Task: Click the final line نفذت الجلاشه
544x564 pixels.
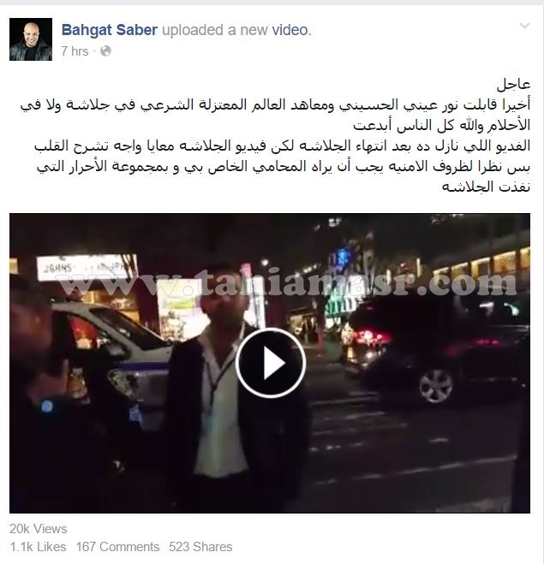Action: coord(486,187)
